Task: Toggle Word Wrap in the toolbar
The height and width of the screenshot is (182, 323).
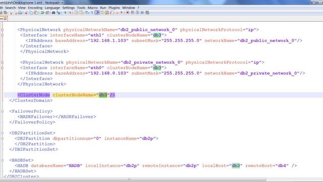Action: tap(87, 13)
